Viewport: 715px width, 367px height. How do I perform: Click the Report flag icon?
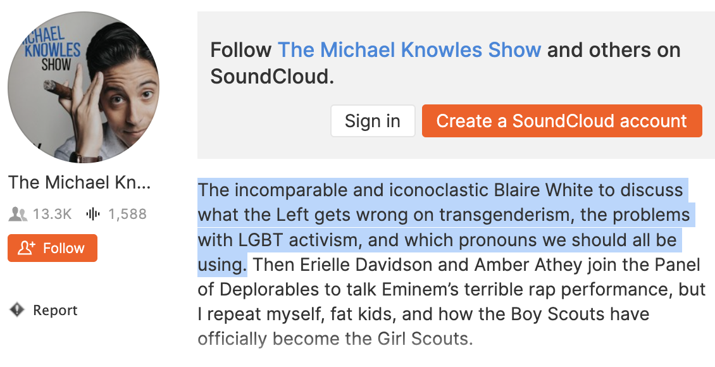16,310
